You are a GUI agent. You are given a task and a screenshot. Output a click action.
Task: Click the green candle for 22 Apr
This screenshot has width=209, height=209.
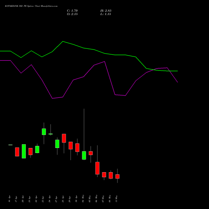pyautogui.click(x=37, y=149)
